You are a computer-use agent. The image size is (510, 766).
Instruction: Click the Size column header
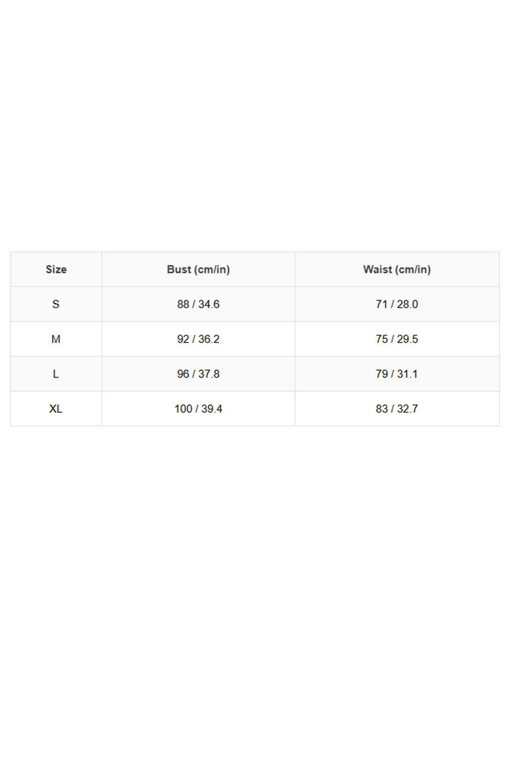tap(56, 269)
